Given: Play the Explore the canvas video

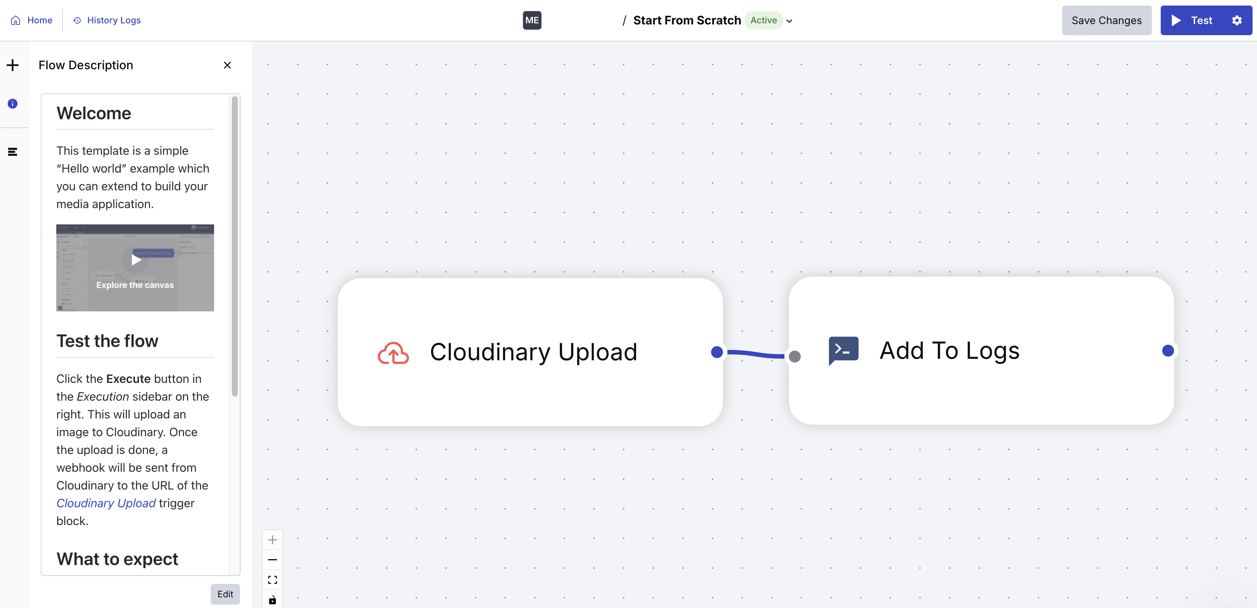Looking at the screenshot, I should tap(135, 260).
